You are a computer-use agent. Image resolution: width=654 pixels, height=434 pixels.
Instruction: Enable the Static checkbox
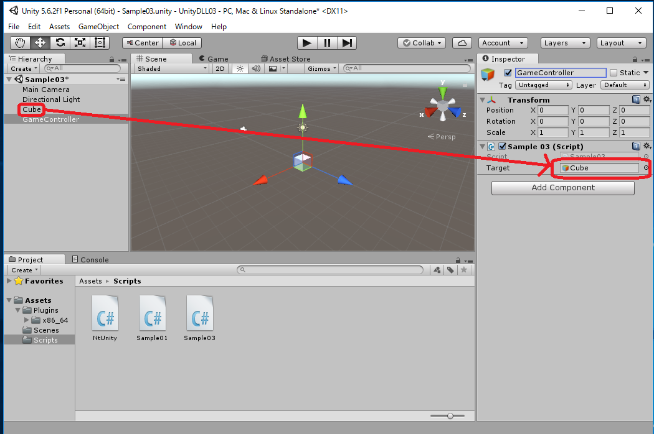click(x=614, y=73)
